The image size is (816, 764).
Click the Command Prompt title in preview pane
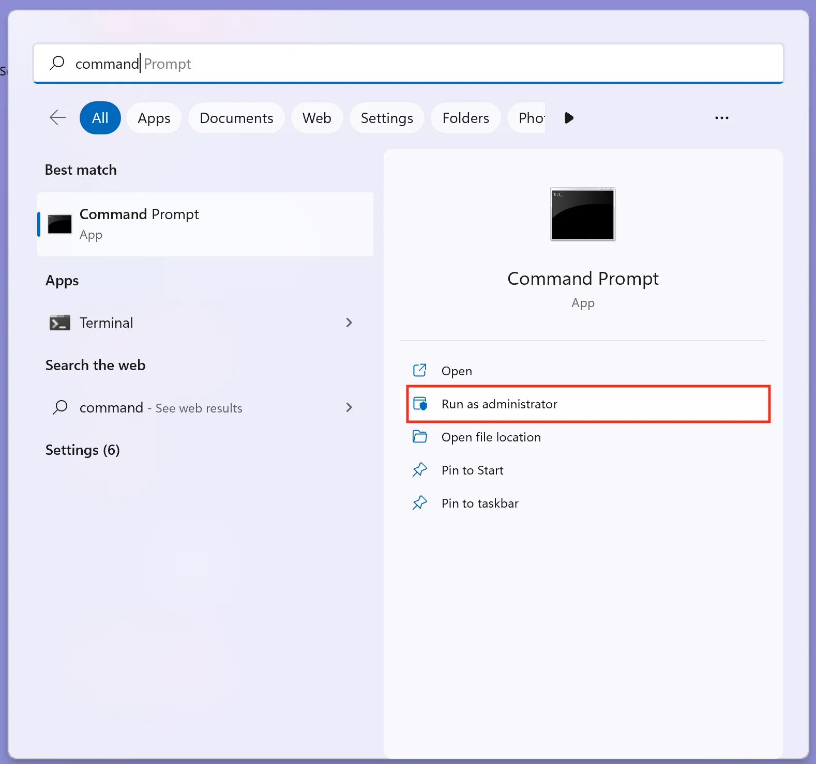click(x=583, y=279)
